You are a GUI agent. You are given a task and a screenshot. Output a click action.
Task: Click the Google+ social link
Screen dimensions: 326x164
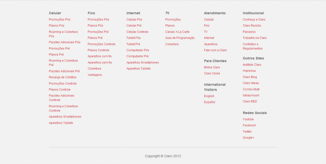click(x=249, y=138)
